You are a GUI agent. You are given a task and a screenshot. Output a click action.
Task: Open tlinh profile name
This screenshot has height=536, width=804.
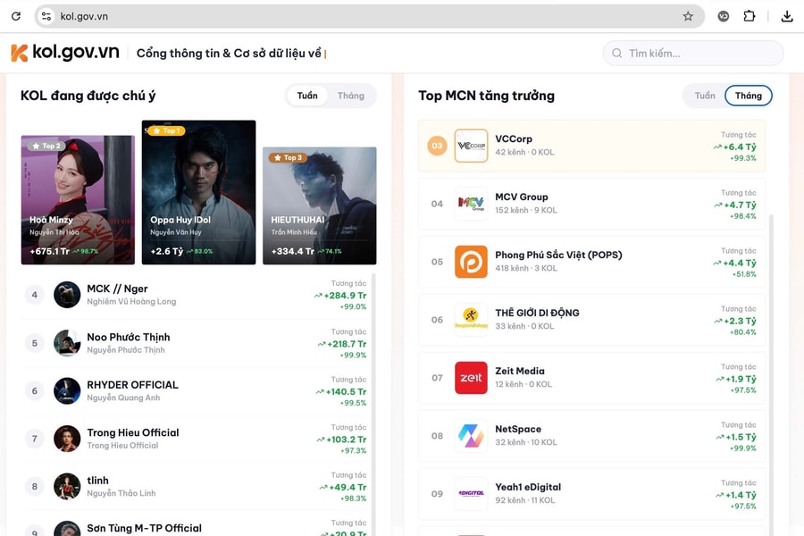tap(97, 480)
